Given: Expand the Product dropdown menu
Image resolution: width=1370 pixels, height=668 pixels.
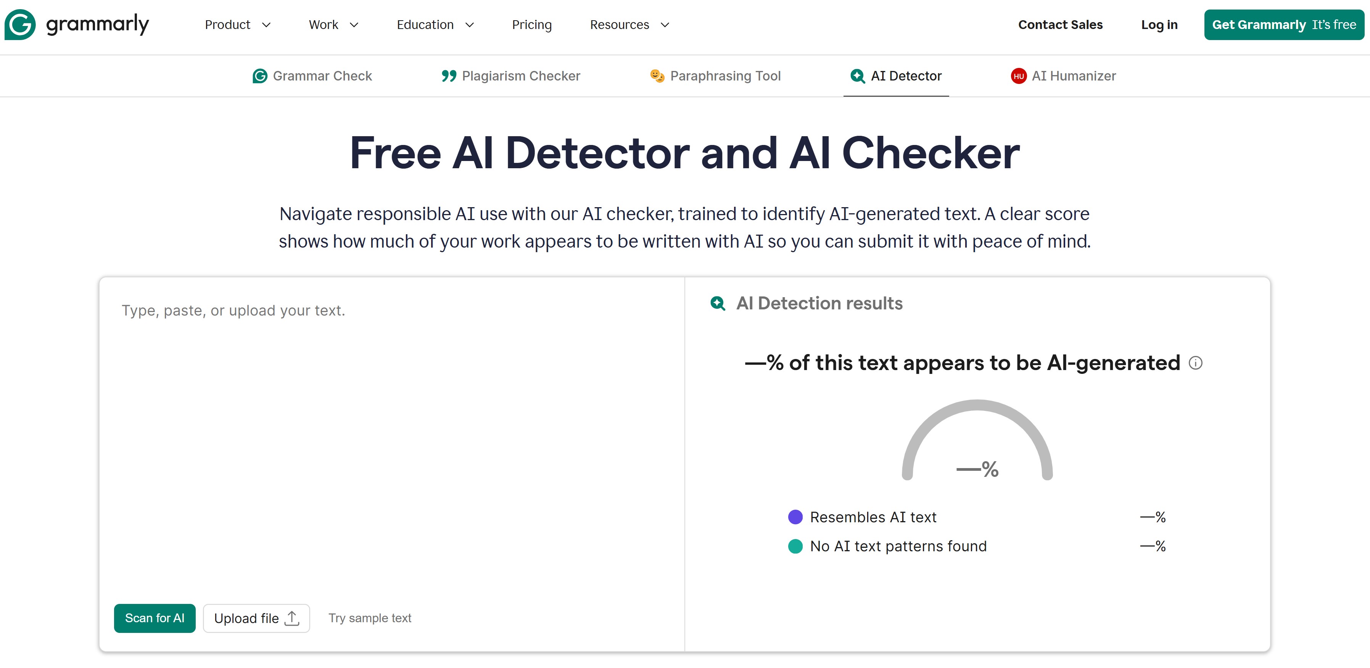Looking at the screenshot, I should [x=238, y=24].
